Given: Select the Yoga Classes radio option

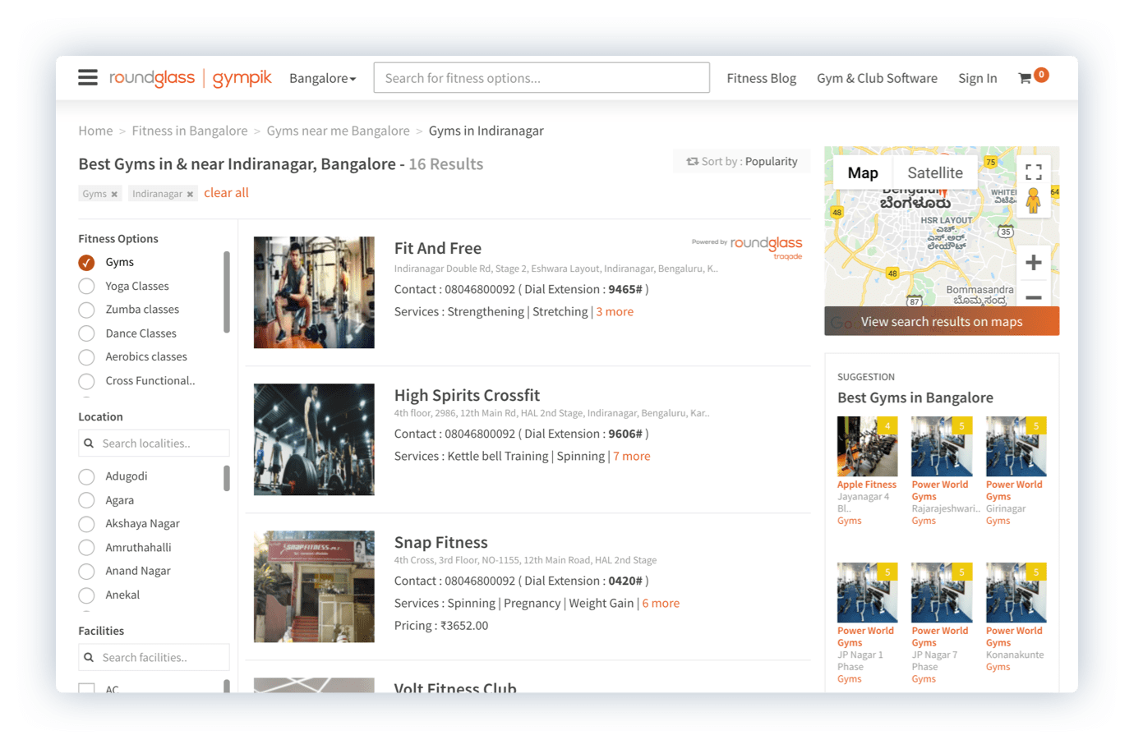Looking at the screenshot, I should tap(86, 287).
